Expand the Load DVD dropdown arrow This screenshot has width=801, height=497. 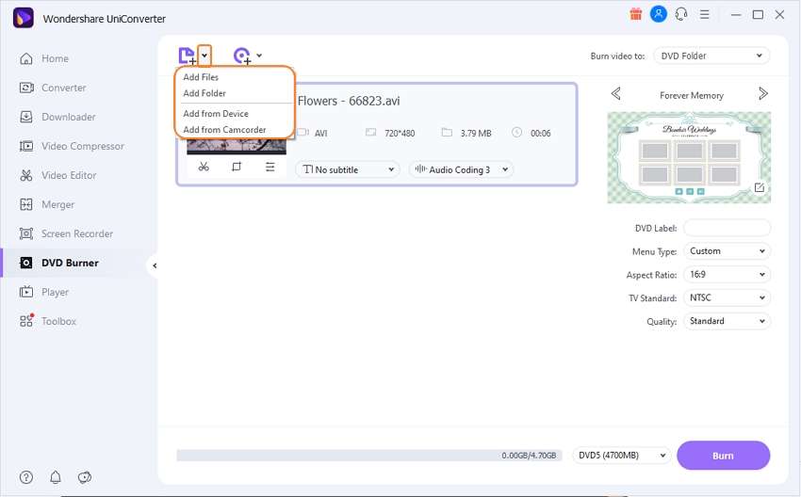tap(259, 56)
